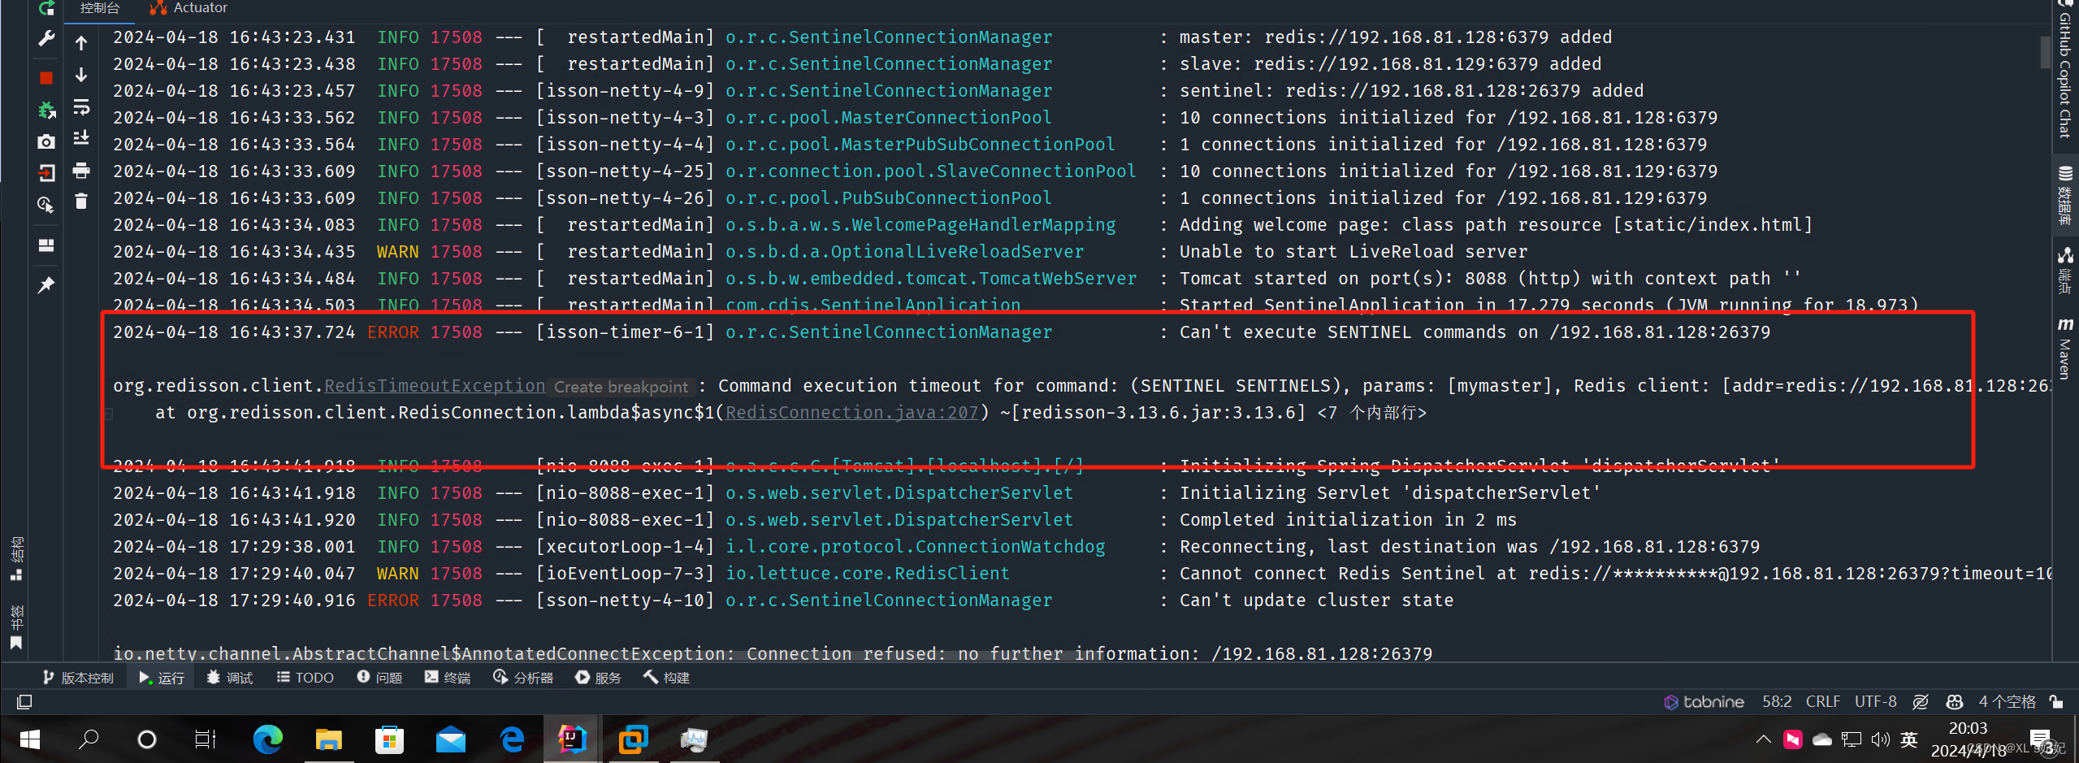The width and height of the screenshot is (2079, 763).
Task: Open RedisConnection.java:207 source link
Action: click(851, 413)
